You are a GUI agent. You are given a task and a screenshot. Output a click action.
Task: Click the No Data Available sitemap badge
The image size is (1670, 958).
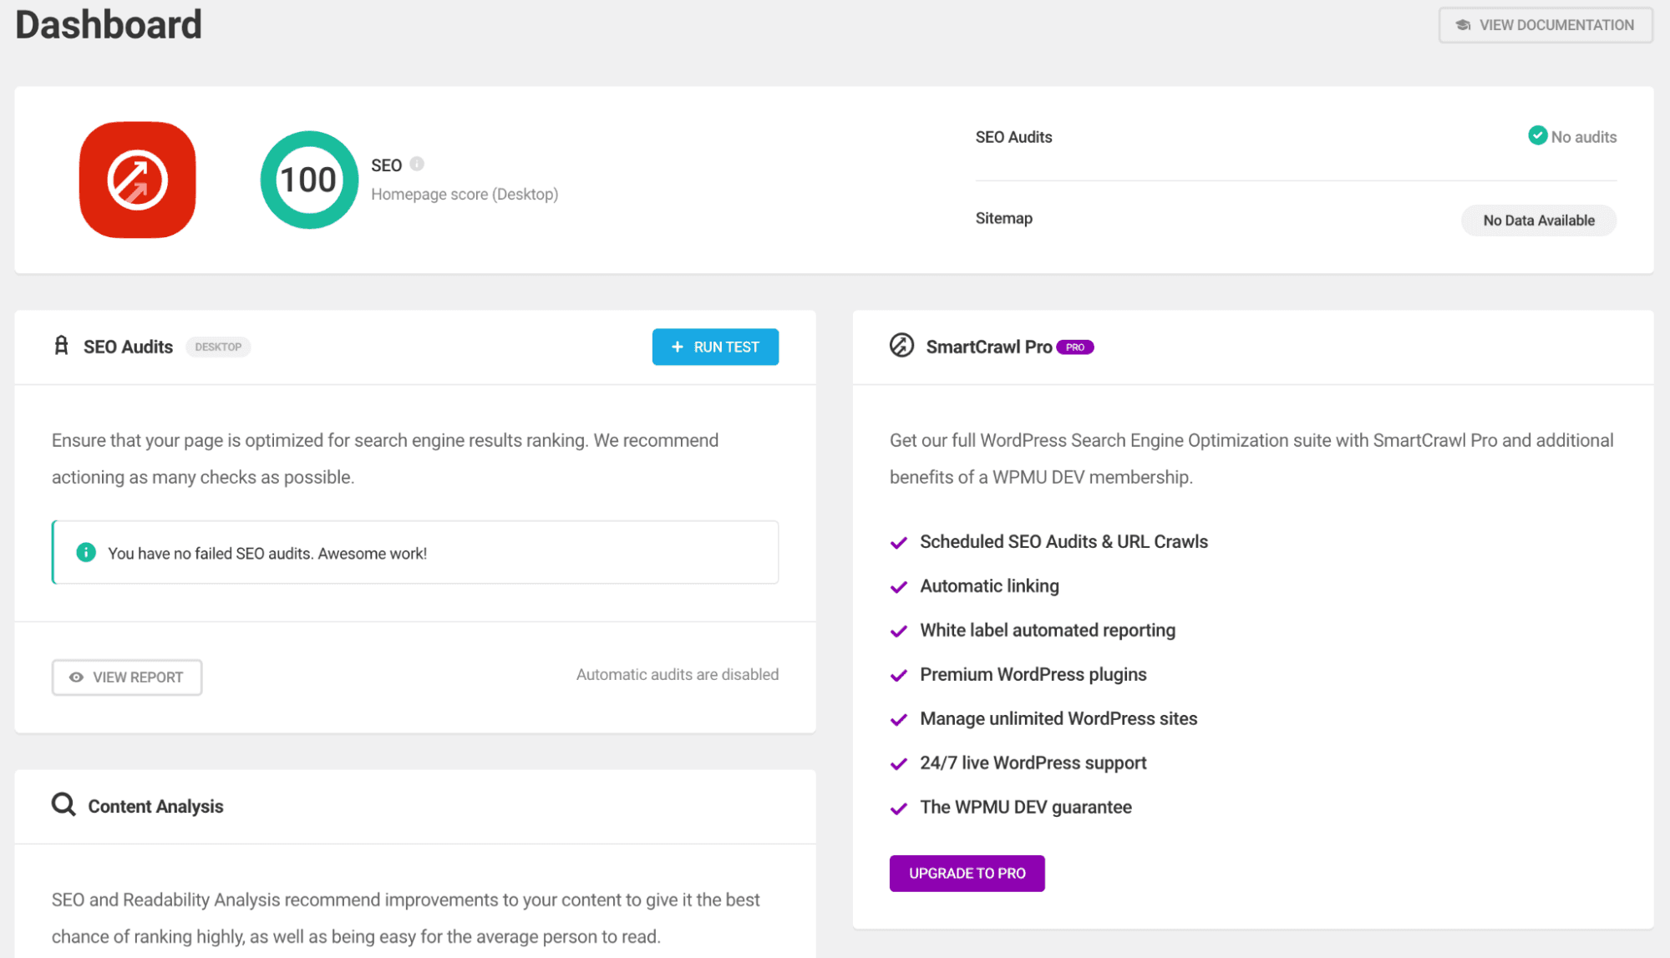click(1539, 220)
